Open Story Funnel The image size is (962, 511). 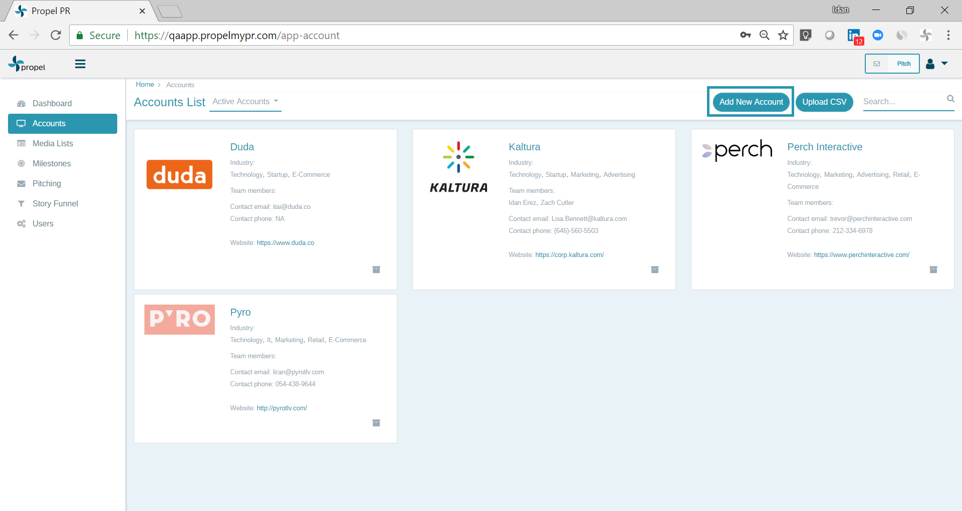55,203
